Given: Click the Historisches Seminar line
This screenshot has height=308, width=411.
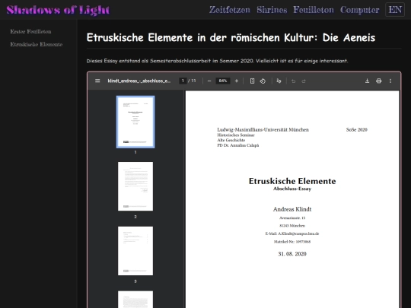Looking at the screenshot, I should coord(236,135).
